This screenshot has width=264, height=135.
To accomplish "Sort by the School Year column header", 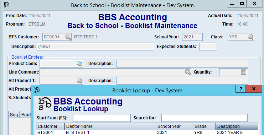I will pyautogui.click(x=175, y=126).
